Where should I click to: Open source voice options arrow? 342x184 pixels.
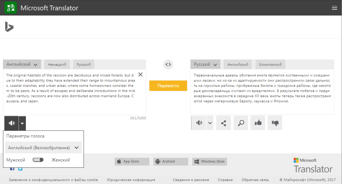[22, 123]
